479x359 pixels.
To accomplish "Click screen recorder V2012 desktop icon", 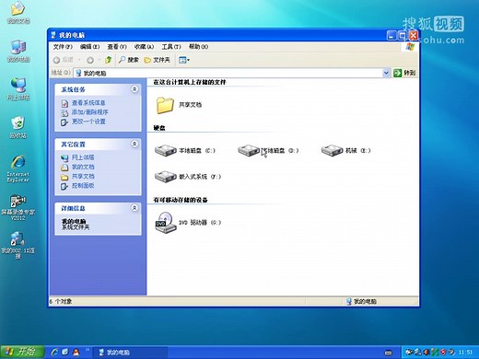I will [x=18, y=207].
